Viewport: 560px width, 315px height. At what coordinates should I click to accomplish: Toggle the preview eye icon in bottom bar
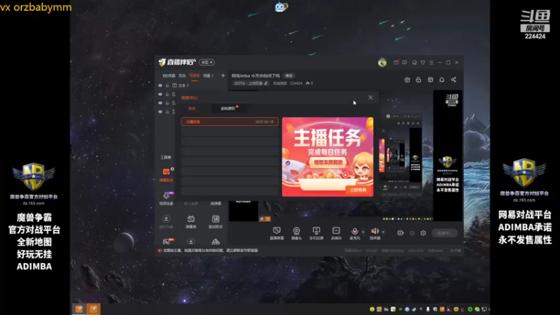click(x=412, y=233)
